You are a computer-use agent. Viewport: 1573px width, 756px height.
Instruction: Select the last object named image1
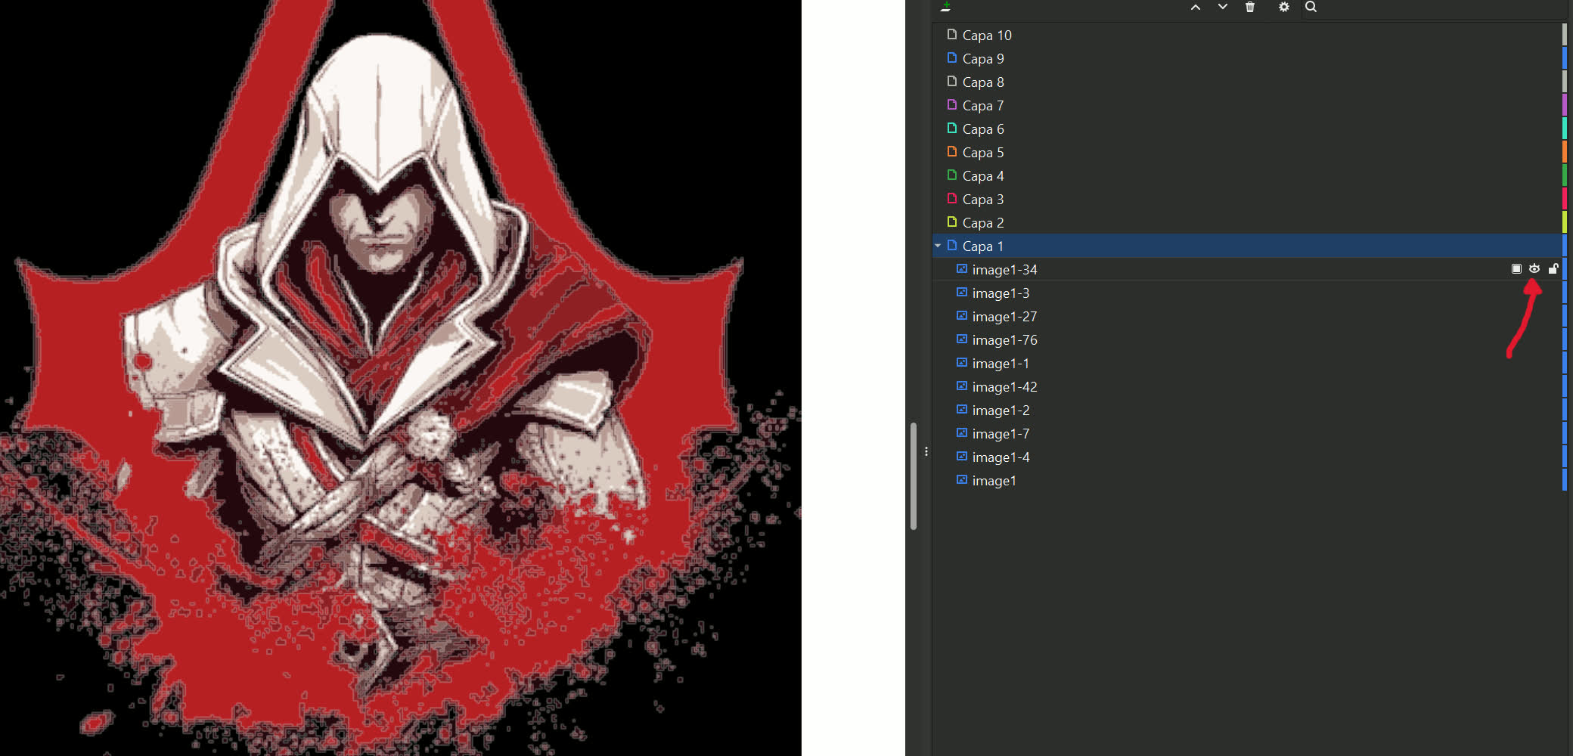coord(994,480)
